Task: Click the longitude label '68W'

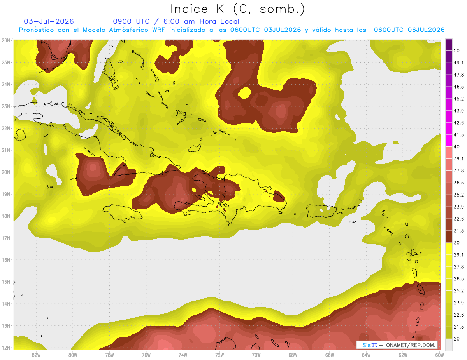Action: point(293,355)
